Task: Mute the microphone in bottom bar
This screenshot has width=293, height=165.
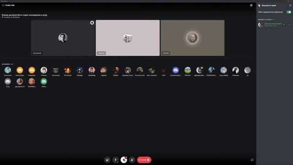Action: coord(115,160)
